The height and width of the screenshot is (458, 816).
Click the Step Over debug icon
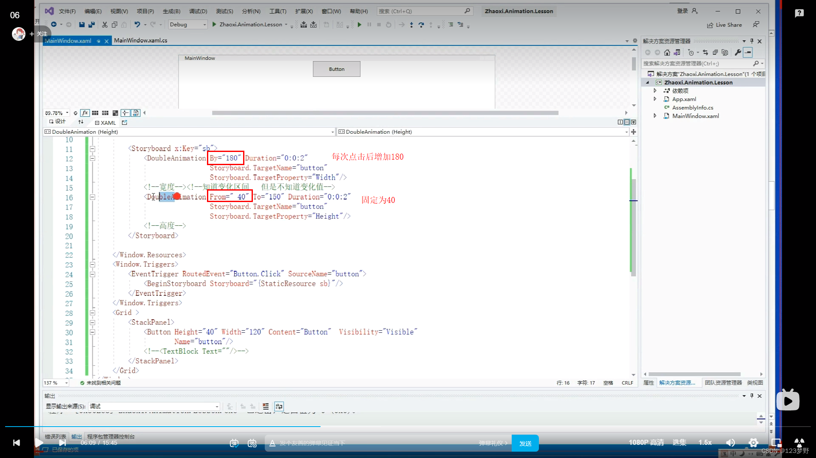tap(421, 25)
